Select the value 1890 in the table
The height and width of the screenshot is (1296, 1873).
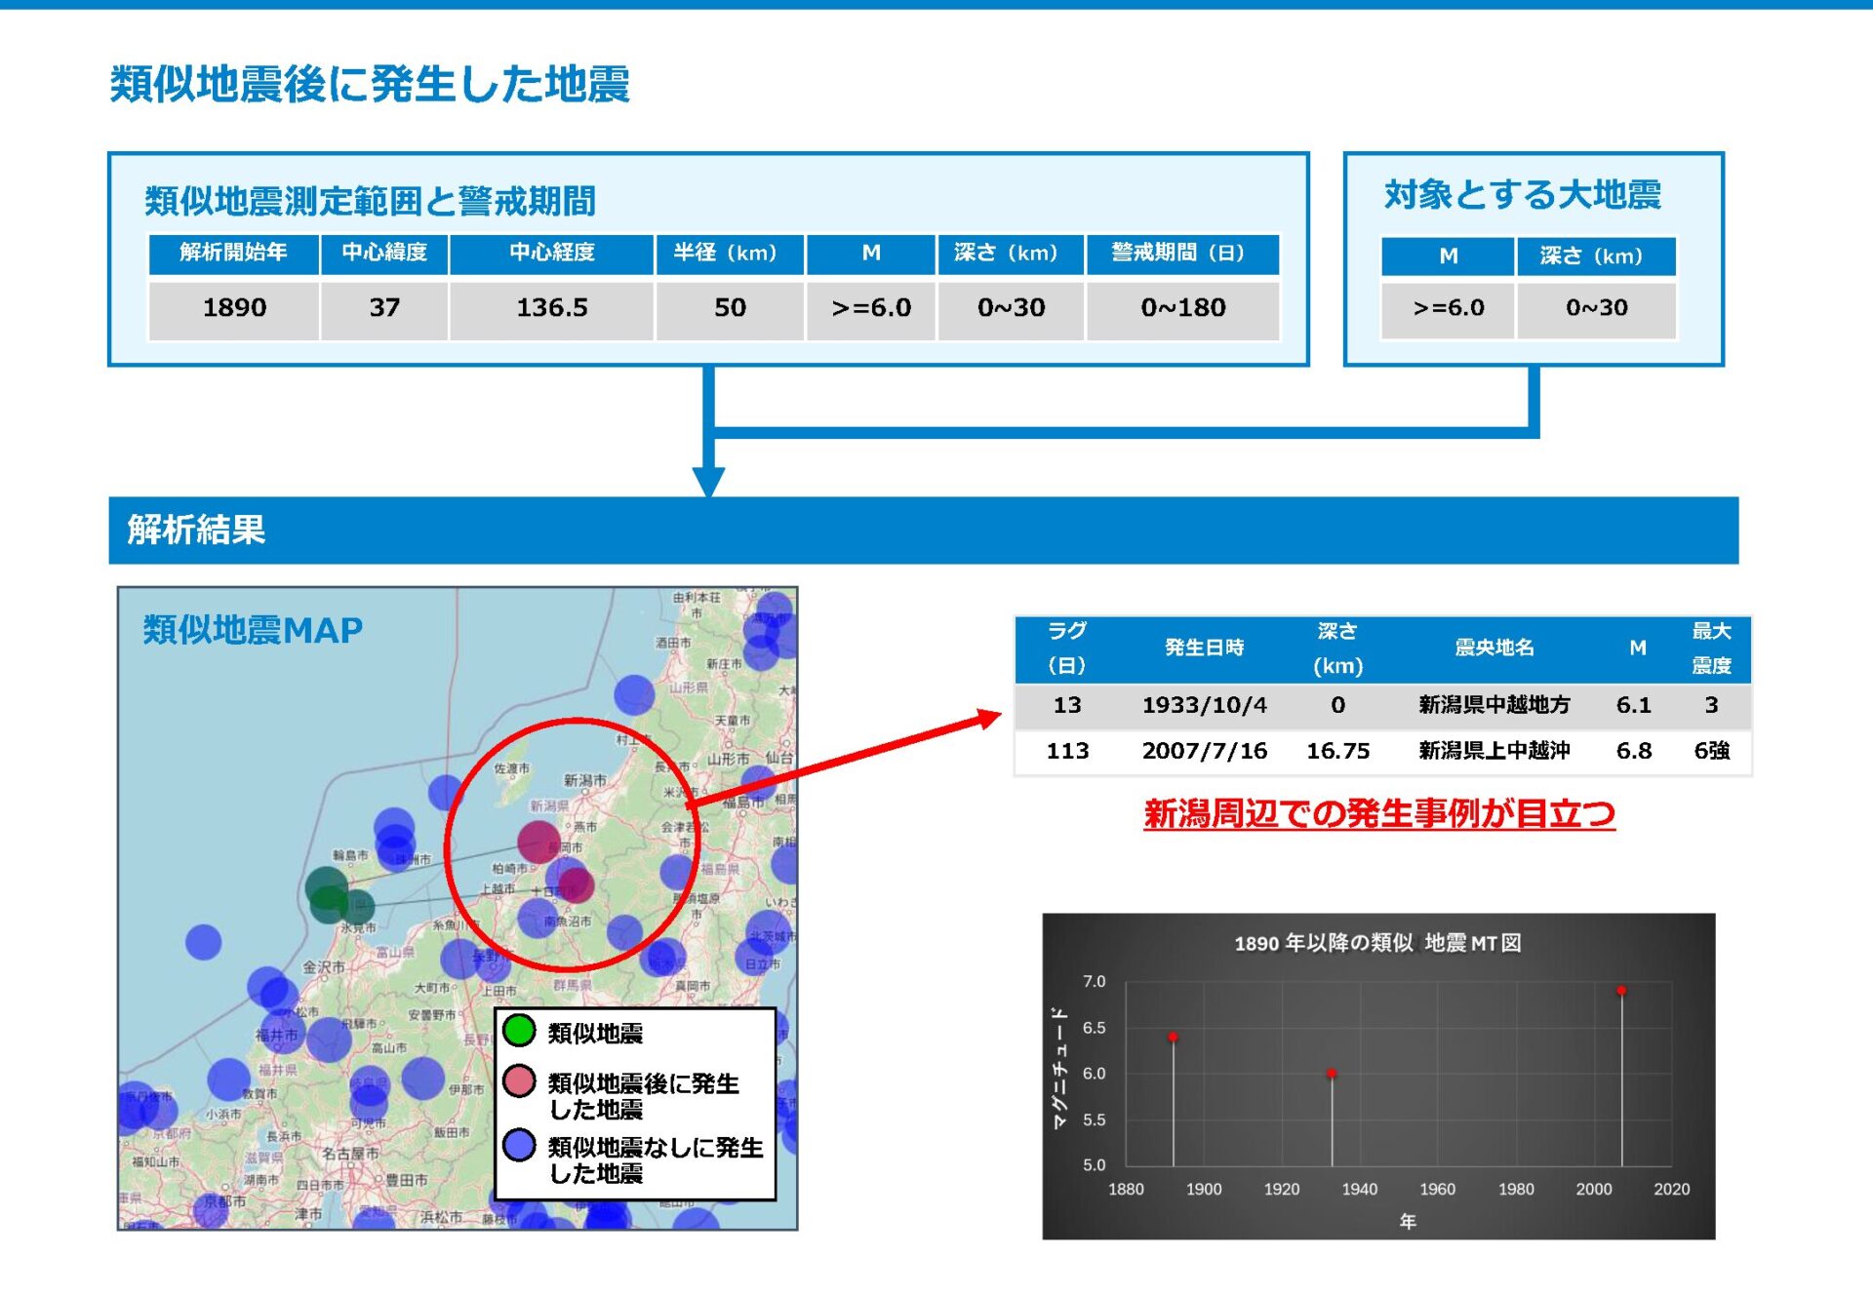[233, 308]
